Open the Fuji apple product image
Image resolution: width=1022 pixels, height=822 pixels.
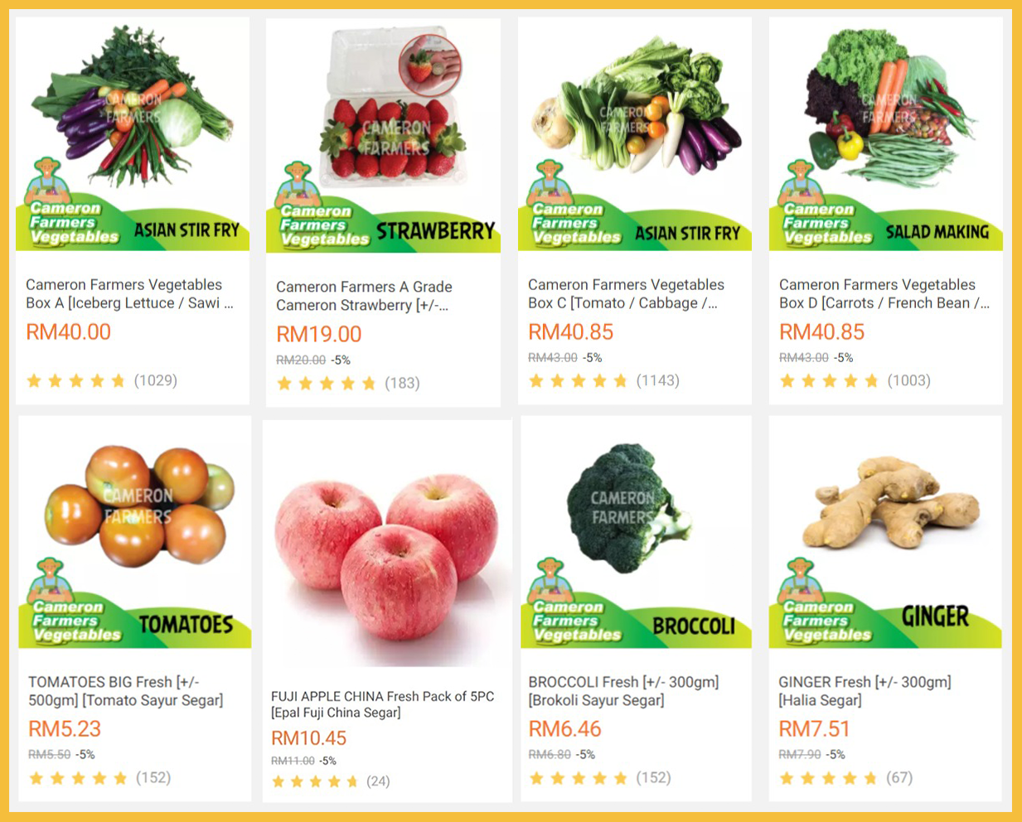387,544
